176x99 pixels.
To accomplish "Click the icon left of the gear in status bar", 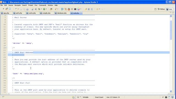I will tap(73, 97).
